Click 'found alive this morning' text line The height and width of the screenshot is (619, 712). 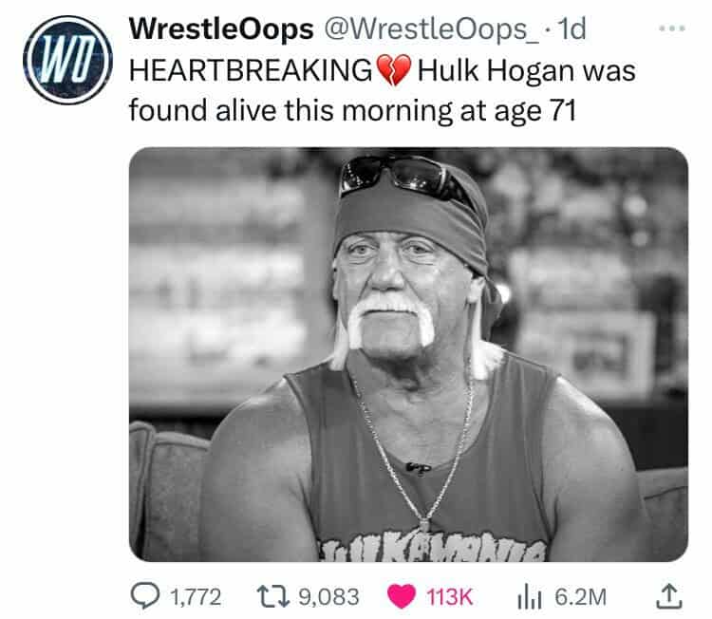point(290,110)
